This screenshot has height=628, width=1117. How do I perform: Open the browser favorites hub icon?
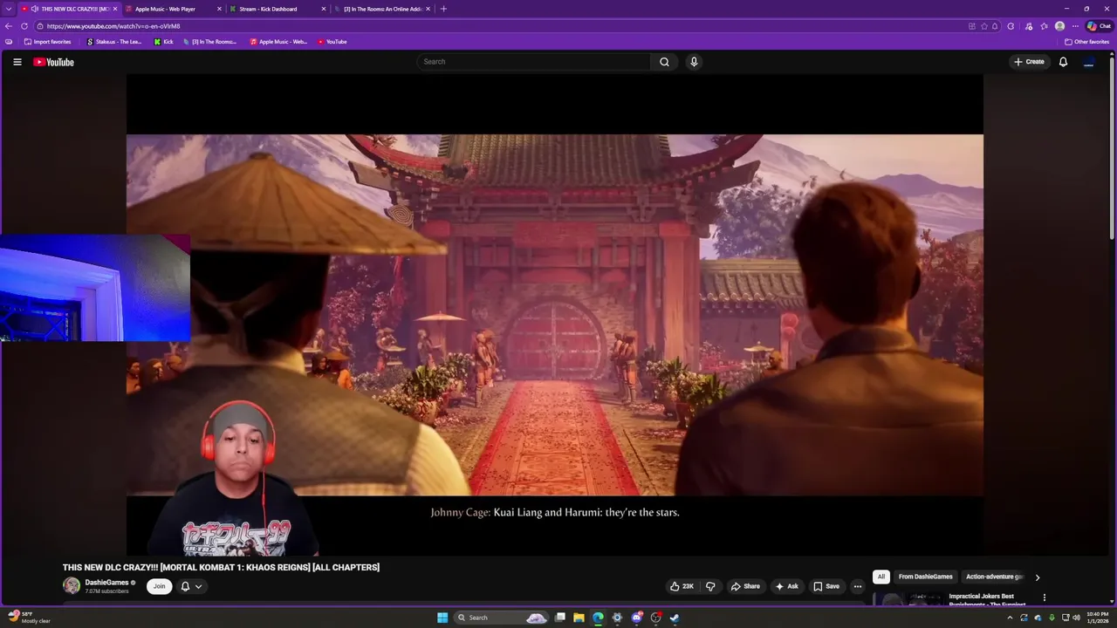tap(1044, 26)
